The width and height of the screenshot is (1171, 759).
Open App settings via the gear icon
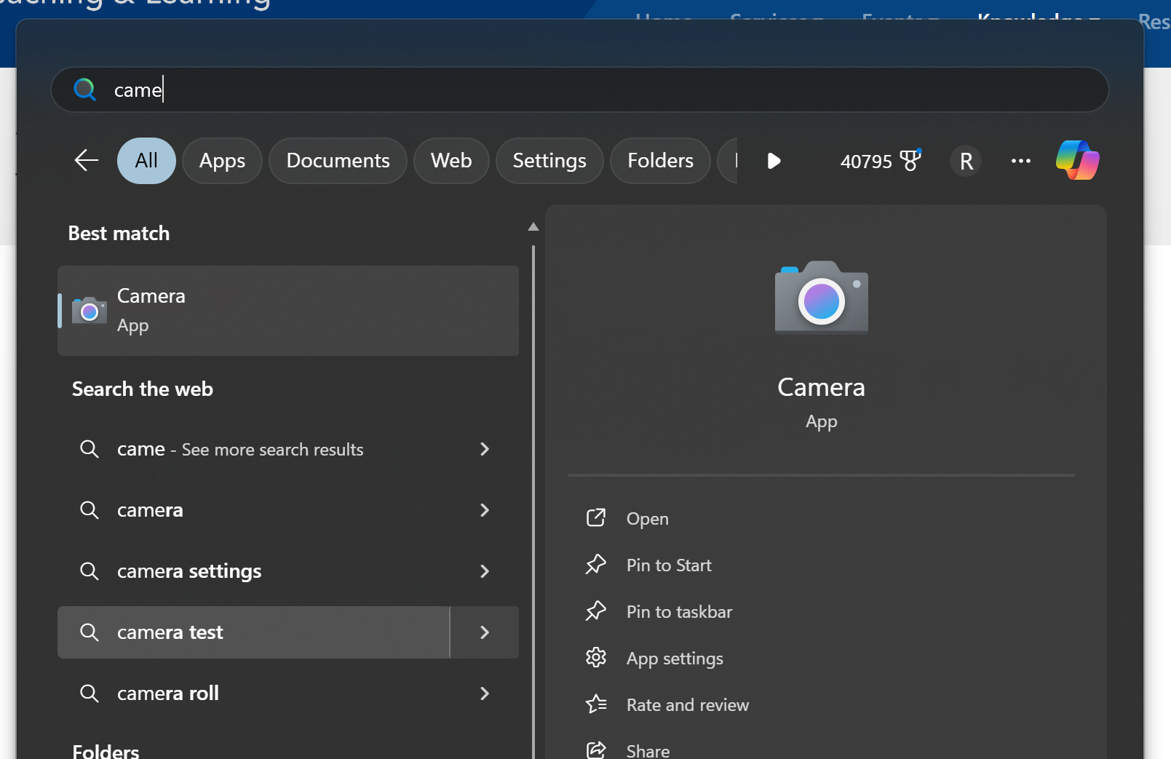[x=596, y=658]
